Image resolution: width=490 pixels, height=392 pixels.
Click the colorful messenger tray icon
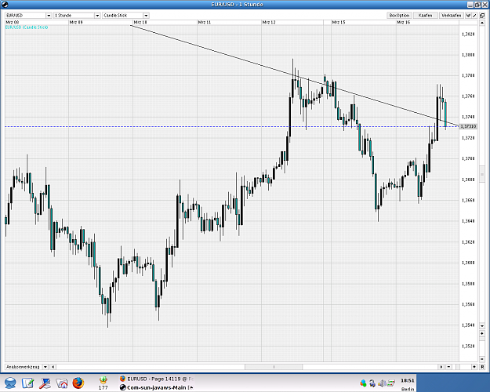click(363, 383)
